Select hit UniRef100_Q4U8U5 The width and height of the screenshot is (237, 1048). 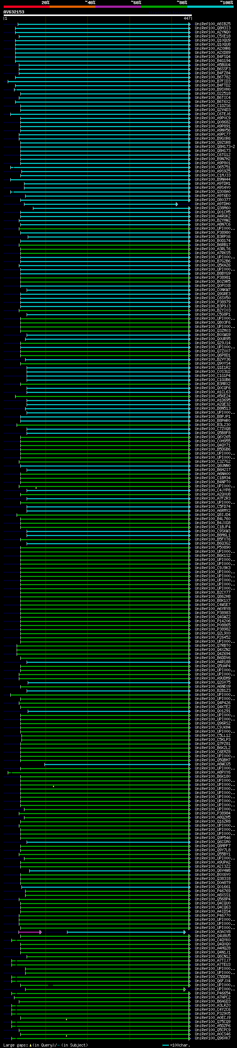[213, 936]
